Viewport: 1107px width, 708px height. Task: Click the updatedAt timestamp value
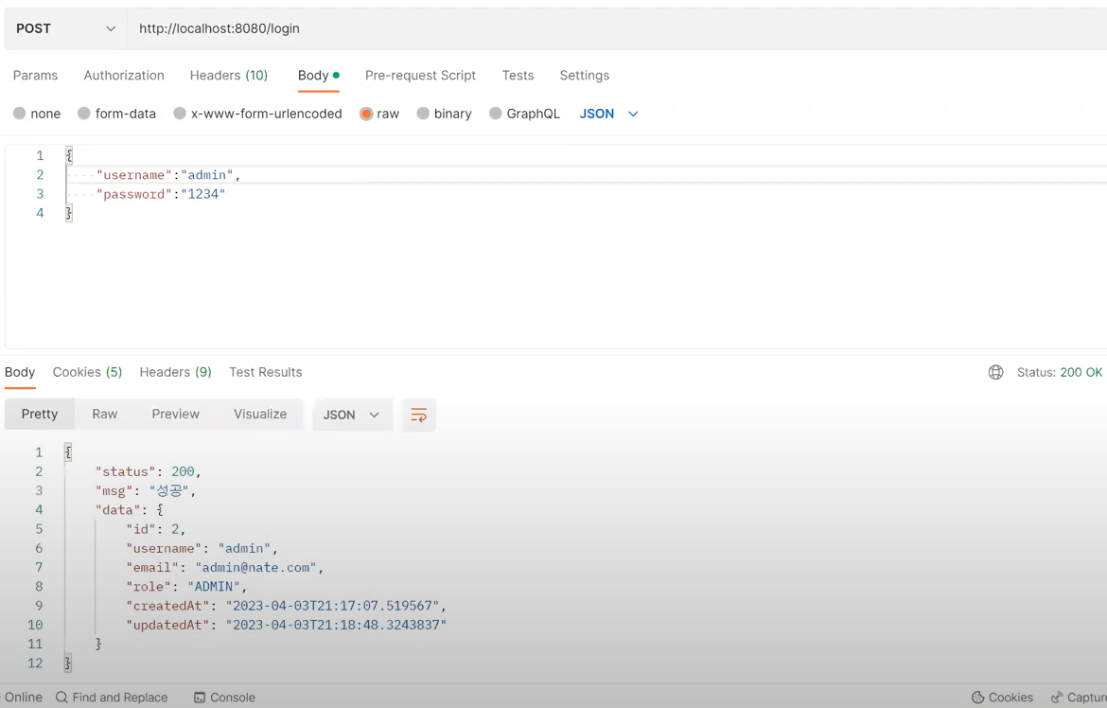pyautogui.click(x=336, y=625)
